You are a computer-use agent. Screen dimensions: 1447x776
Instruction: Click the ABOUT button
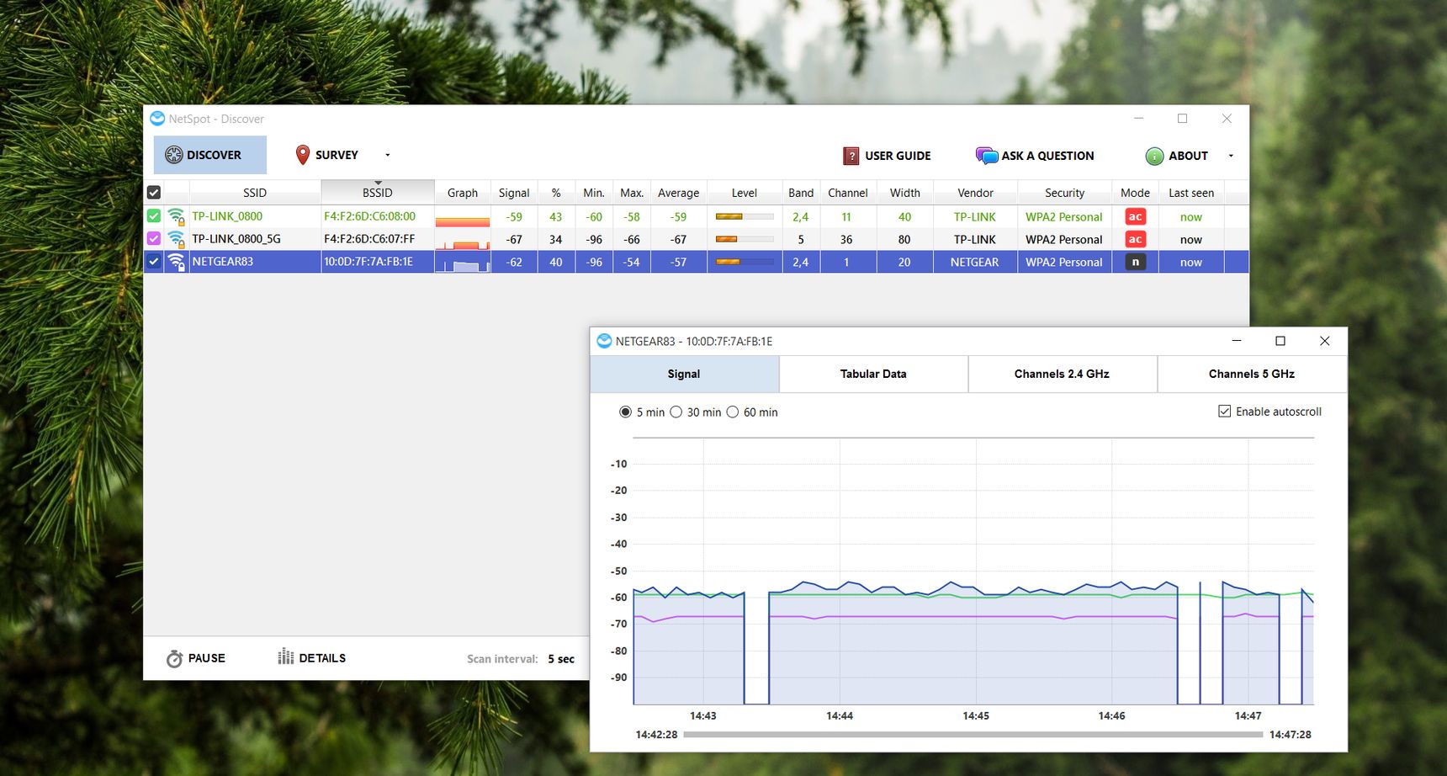click(1178, 156)
